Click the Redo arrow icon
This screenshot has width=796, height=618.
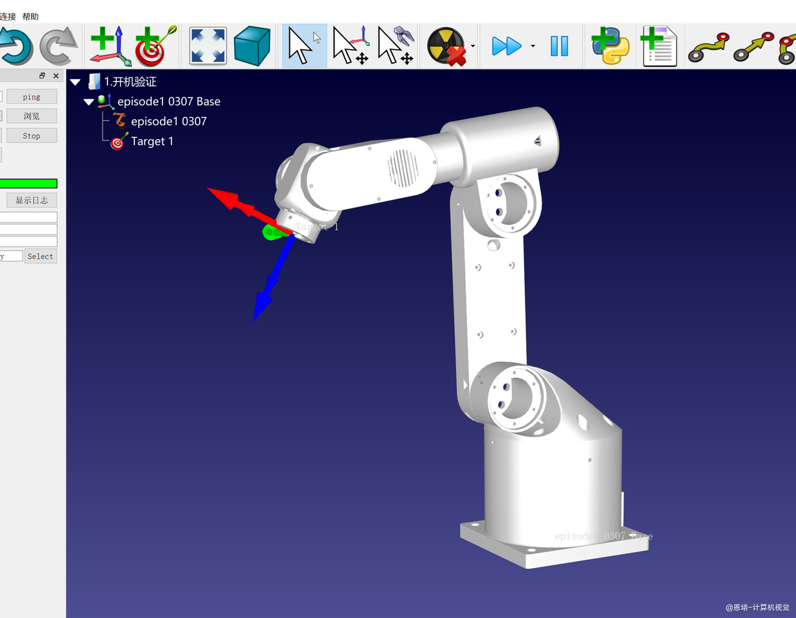[58, 46]
